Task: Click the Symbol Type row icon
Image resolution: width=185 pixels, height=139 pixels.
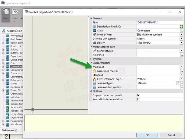Action: click(94, 35)
